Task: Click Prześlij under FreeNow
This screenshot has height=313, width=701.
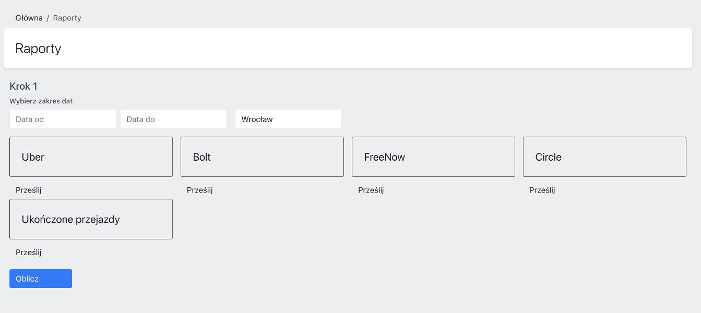Action: click(371, 190)
